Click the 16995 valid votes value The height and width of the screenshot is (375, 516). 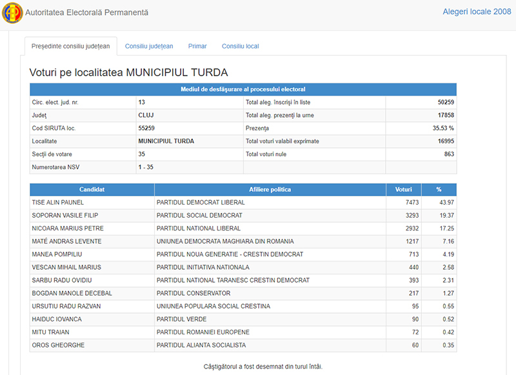tap(446, 141)
